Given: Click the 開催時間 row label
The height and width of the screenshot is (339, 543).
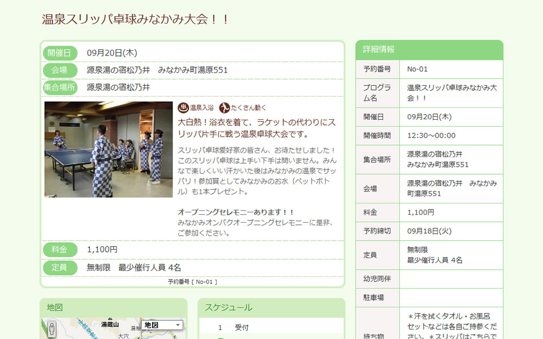Looking at the screenshot, I should [377, 136].
